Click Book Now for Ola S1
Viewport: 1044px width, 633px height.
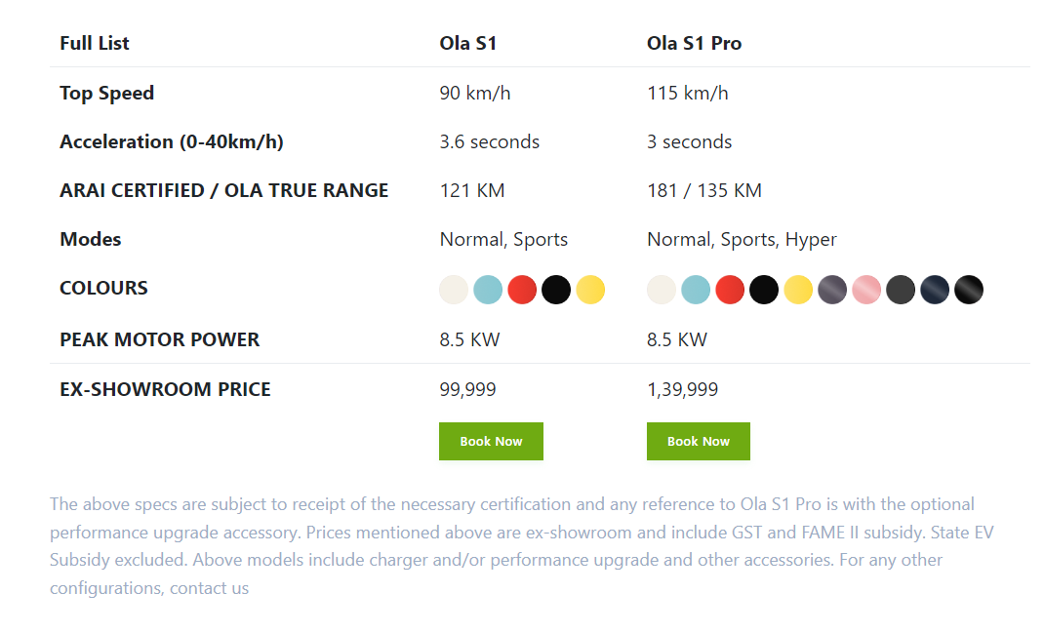491,441
